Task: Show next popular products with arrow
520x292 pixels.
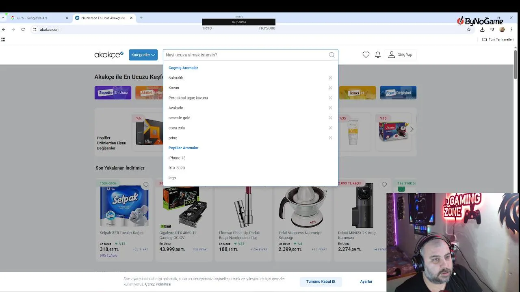Action: [412, 129]
